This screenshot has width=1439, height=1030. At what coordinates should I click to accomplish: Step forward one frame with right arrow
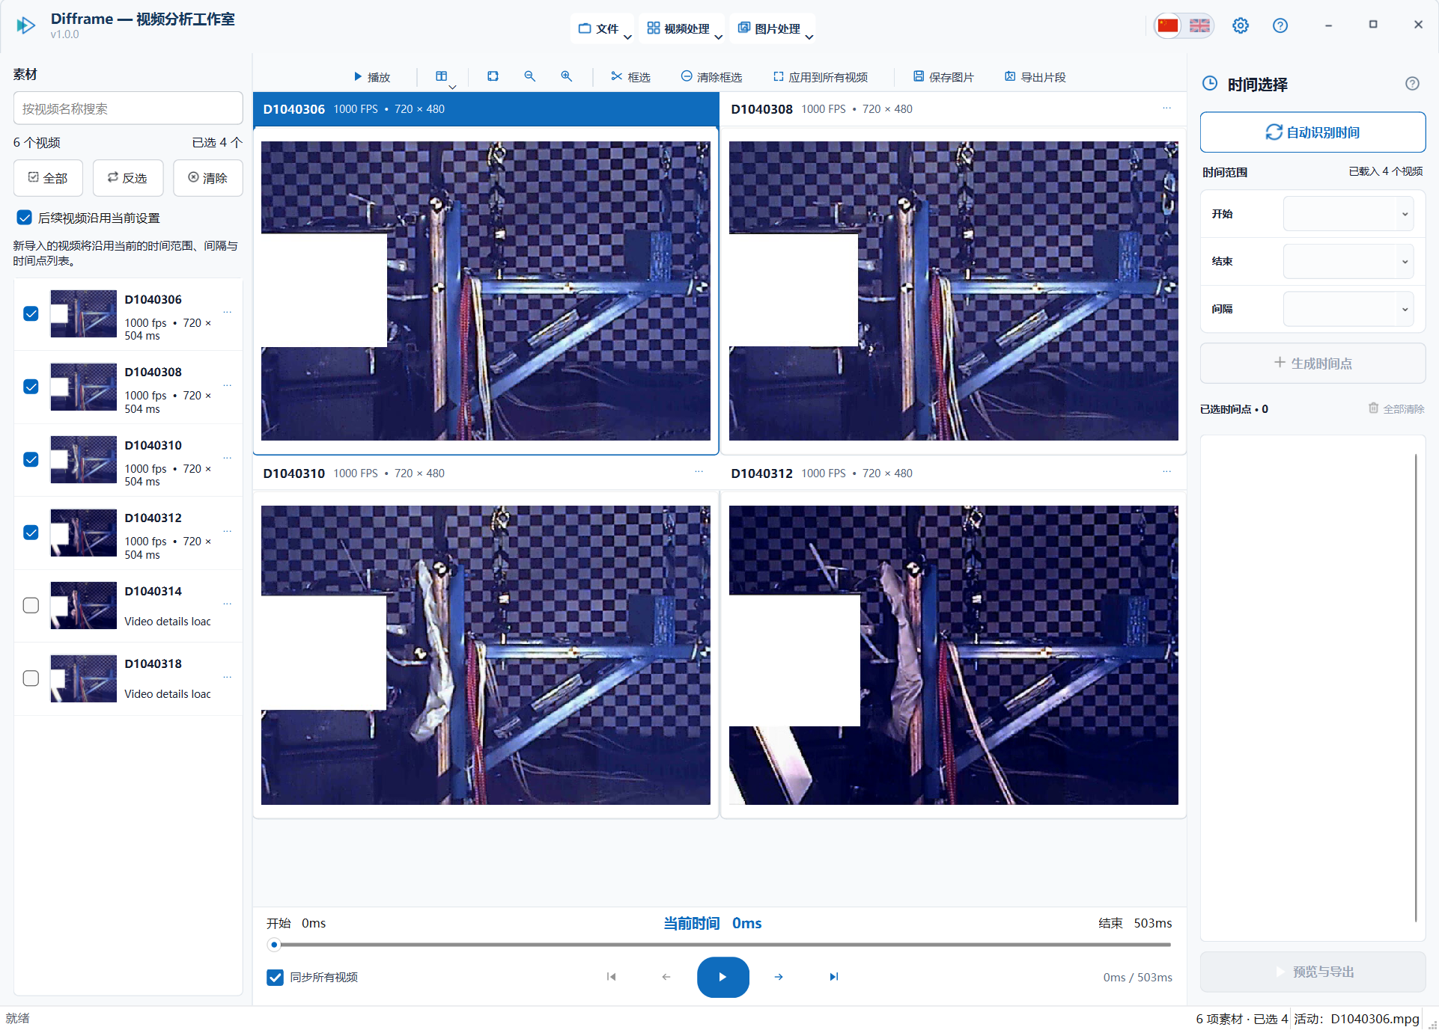click(779, 977)
